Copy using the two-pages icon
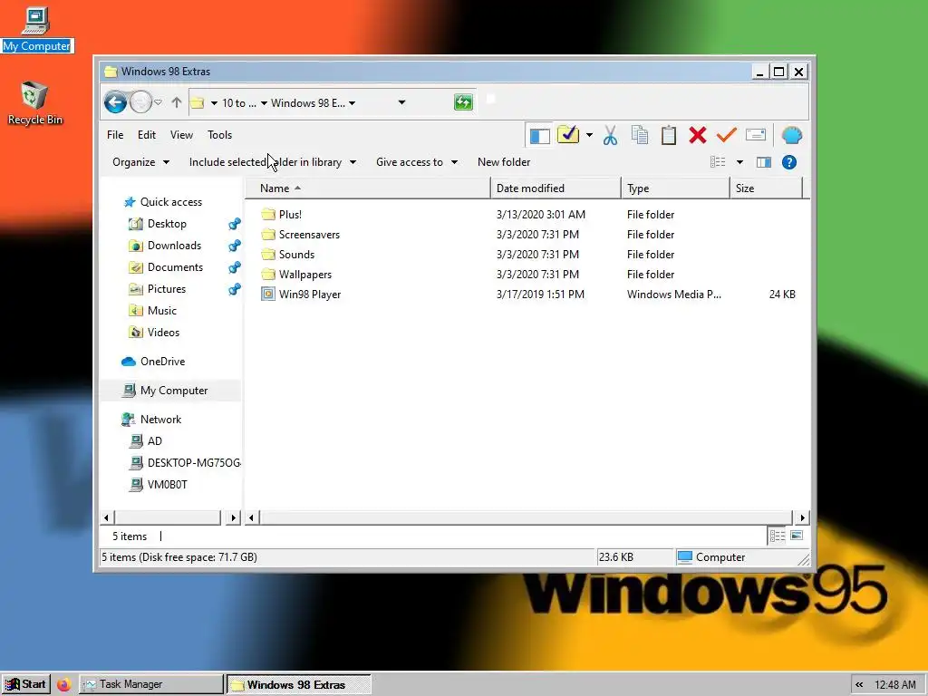This screenshot has width=928, height=696. tap(639, 136)
